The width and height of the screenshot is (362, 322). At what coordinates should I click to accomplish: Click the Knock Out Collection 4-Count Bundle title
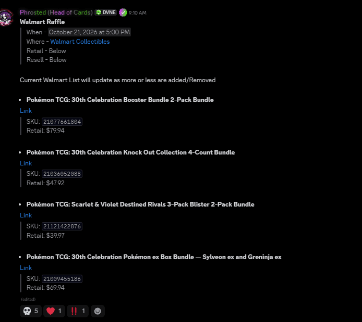pyautogui.click(x=131, y=152)
